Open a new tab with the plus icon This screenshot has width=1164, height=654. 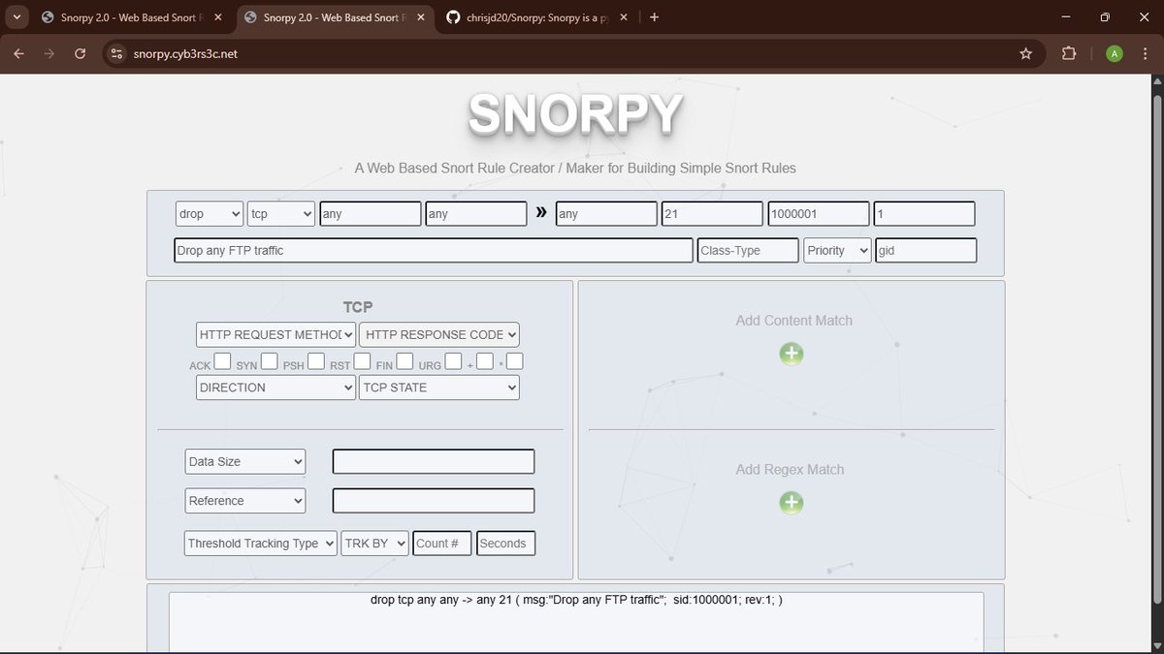(x=655, y=17)
